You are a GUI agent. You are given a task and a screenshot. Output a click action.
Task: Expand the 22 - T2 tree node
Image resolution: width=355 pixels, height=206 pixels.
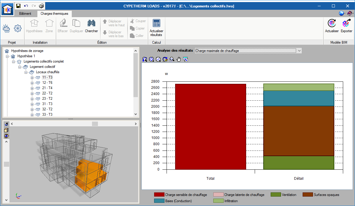click(x=32, y=93)
